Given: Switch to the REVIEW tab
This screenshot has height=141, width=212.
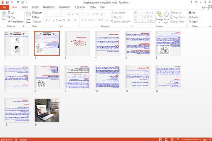Looking at the screenshot, I should tap(93, 7).
